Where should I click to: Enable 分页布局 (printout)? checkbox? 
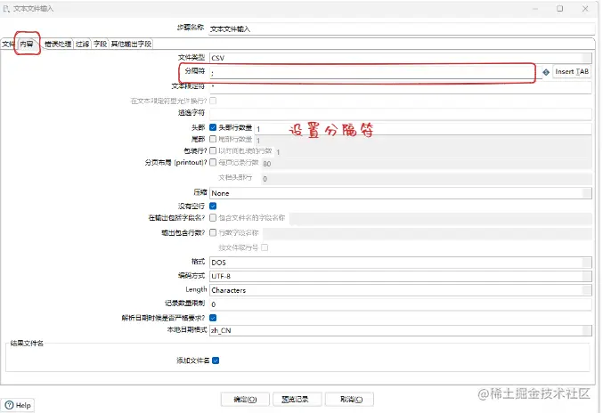pos(213,163)
